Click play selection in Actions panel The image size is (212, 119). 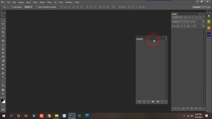point(148,101)
